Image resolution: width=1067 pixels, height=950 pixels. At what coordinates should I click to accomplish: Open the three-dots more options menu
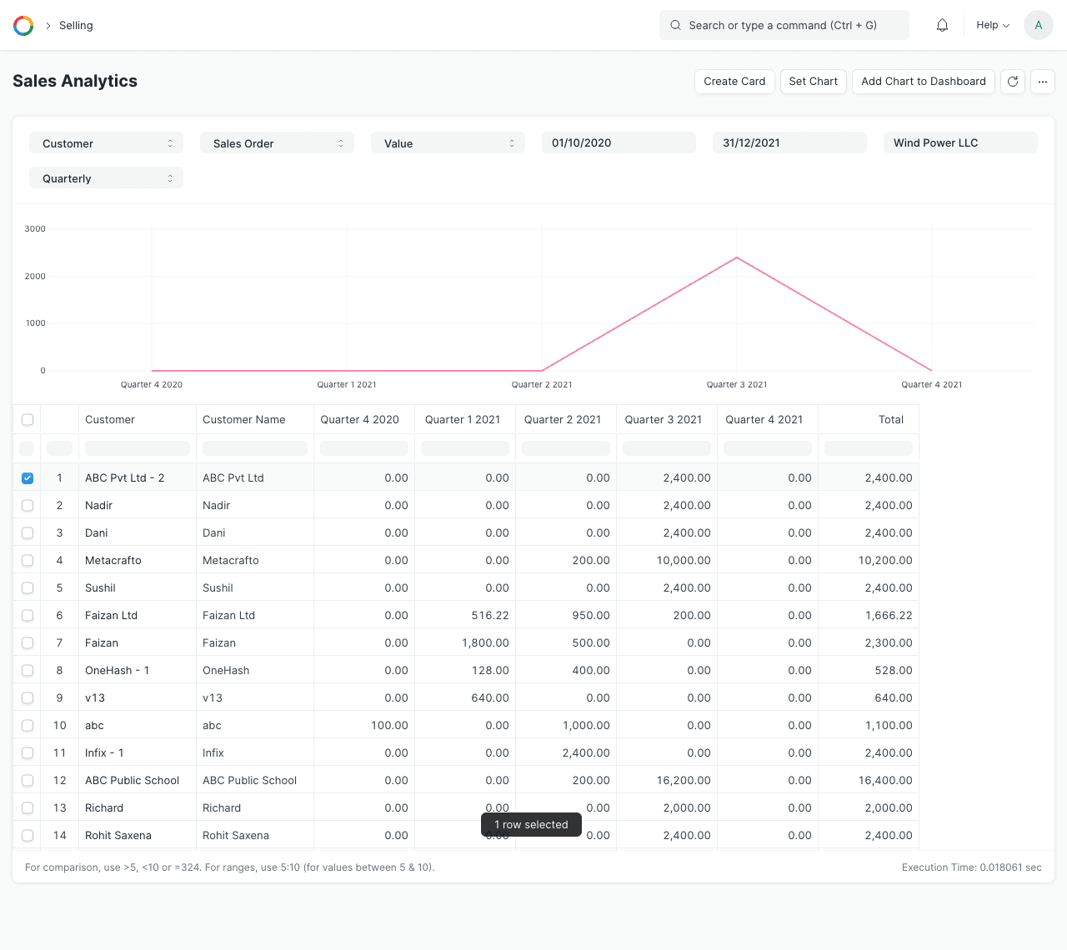[x=1043, y=82]
